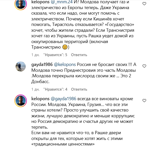Reply to gayda1986's comment via Ответить
The image size is (150, 147).
pos(79,89)
